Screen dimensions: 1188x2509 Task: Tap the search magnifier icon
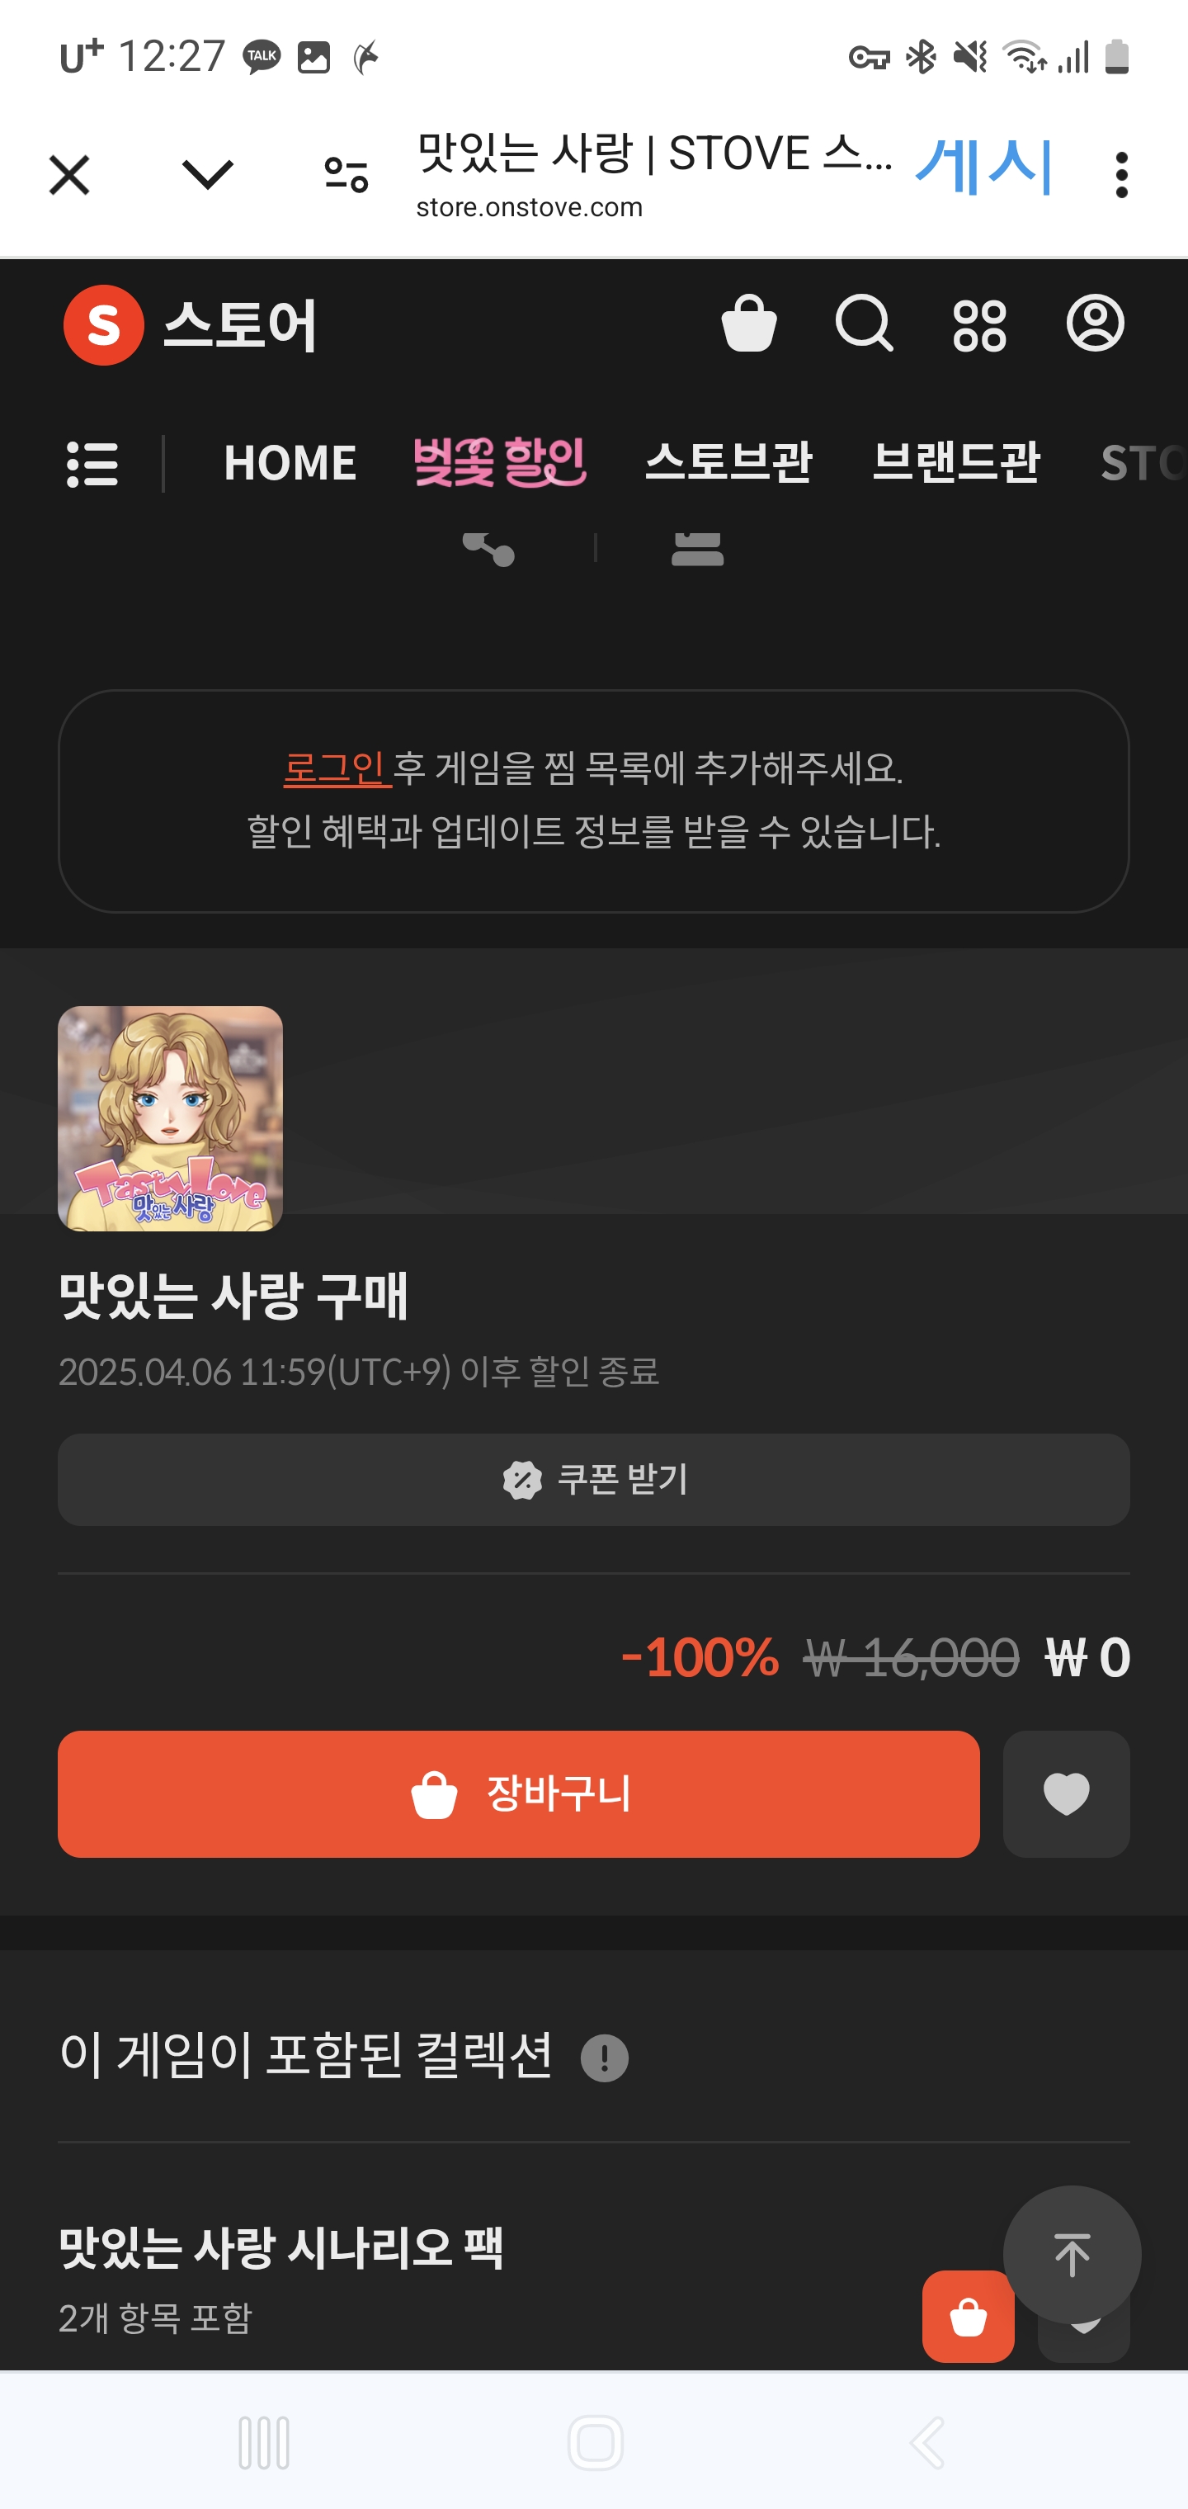pos(864,324)
